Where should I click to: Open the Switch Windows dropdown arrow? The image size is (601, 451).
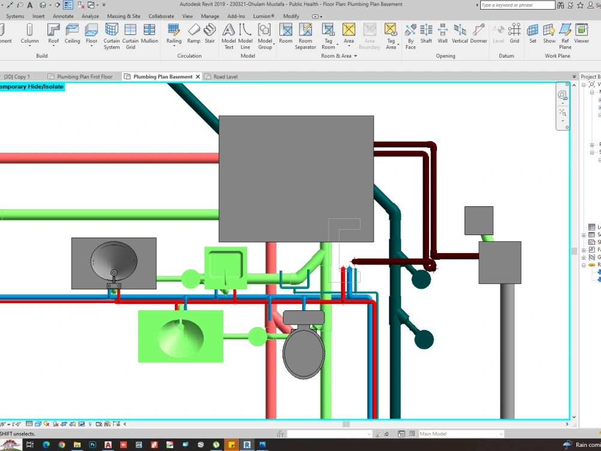97,5
